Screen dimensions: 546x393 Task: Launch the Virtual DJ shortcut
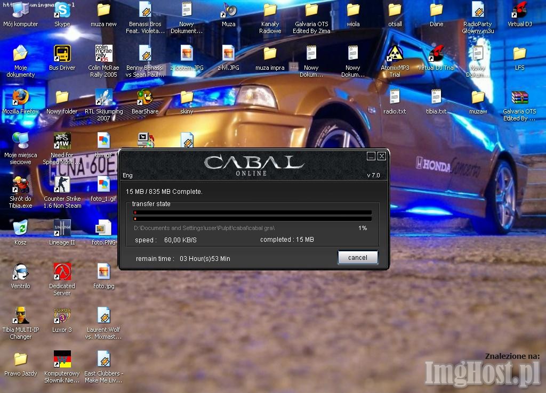tap(519, 11)
